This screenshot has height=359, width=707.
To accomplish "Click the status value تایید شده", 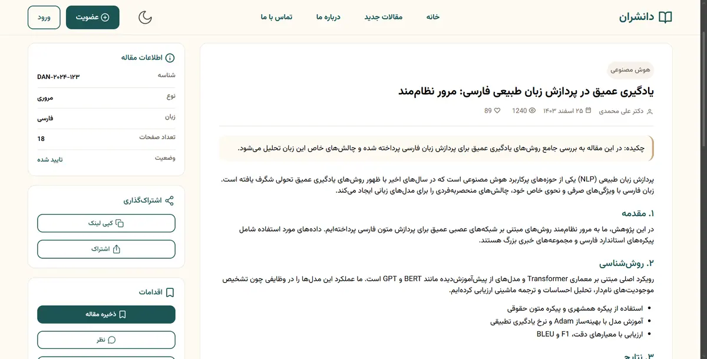I will pyautogui.click(x=50, y=160).
